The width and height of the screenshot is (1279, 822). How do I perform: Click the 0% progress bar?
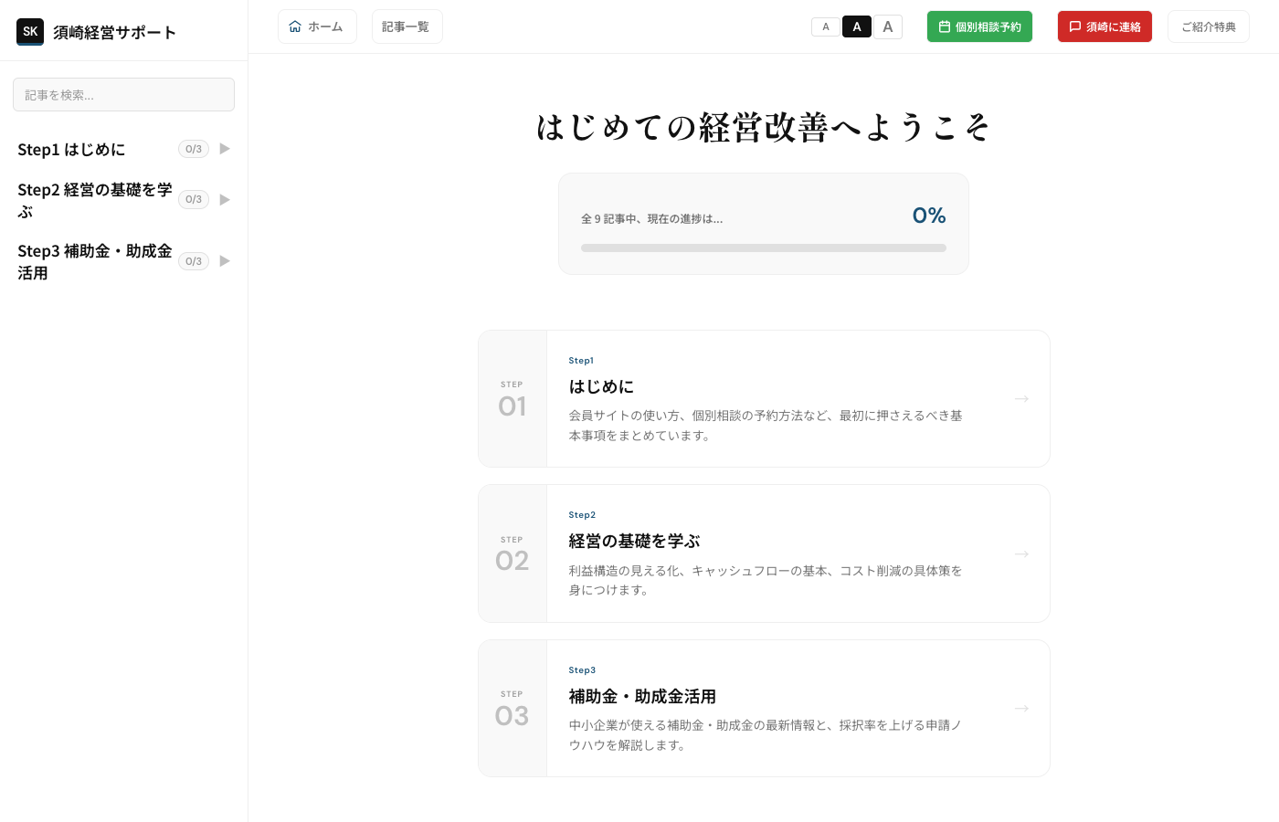[764, 248]
